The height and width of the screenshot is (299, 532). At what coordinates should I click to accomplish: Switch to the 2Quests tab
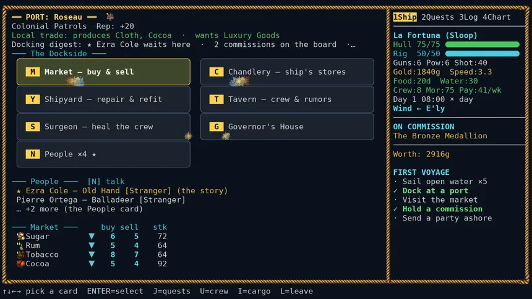(x=438, y=17)
